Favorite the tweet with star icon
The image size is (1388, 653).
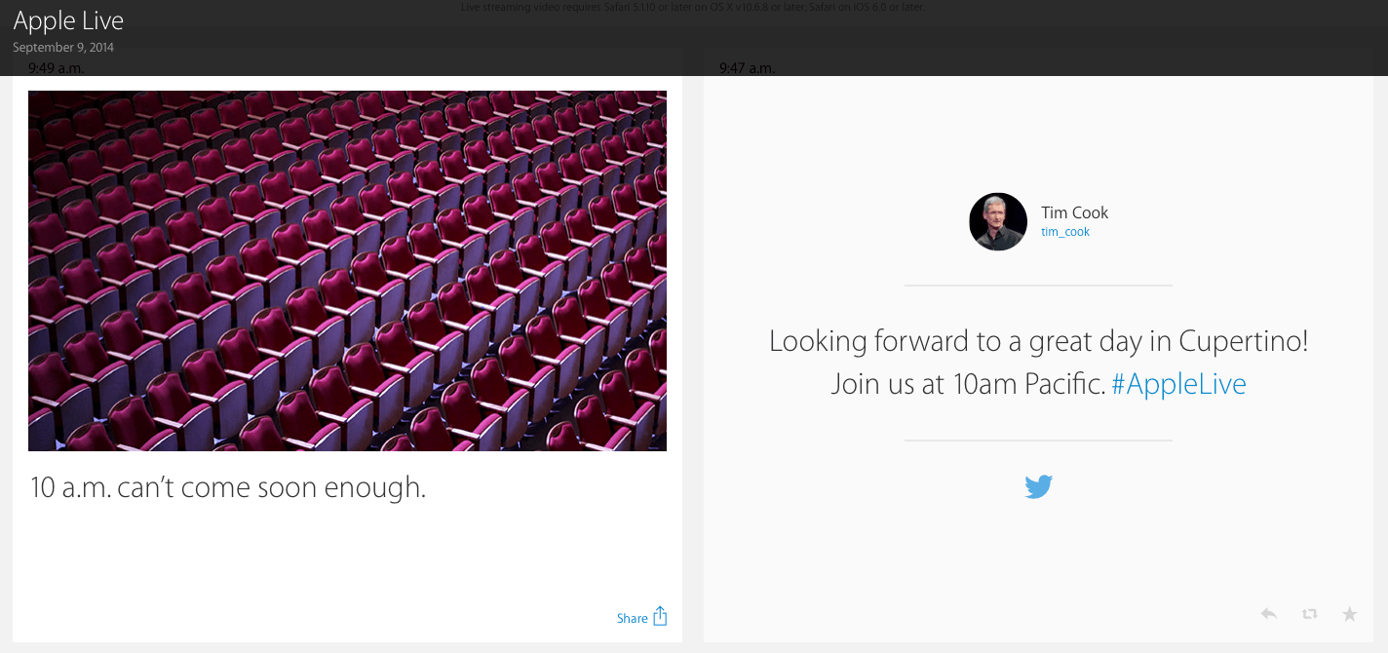(x=1349, y=614)
